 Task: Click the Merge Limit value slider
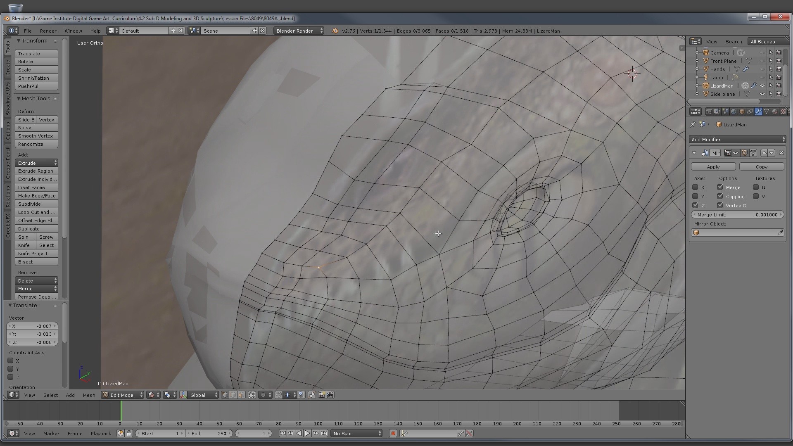point(737,214)
